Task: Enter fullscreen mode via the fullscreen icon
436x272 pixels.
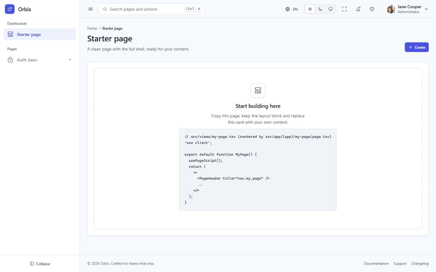Action: click(x=344, y=9)
